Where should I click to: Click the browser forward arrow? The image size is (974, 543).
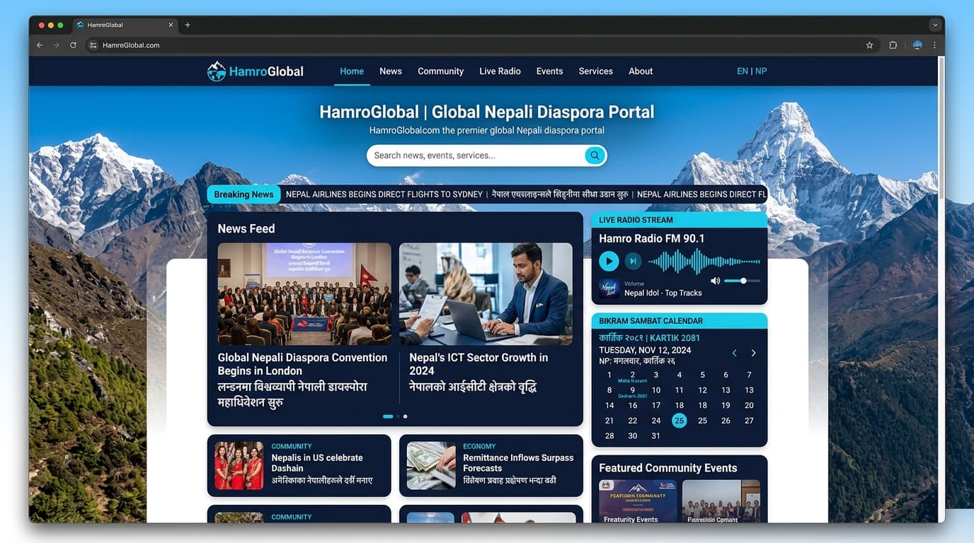(x=57, y=45)
